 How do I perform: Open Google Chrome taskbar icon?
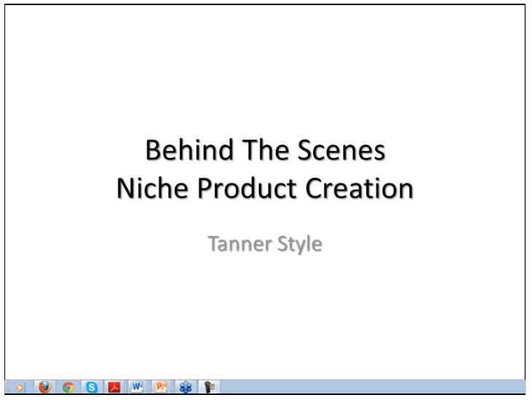[68, 387]
